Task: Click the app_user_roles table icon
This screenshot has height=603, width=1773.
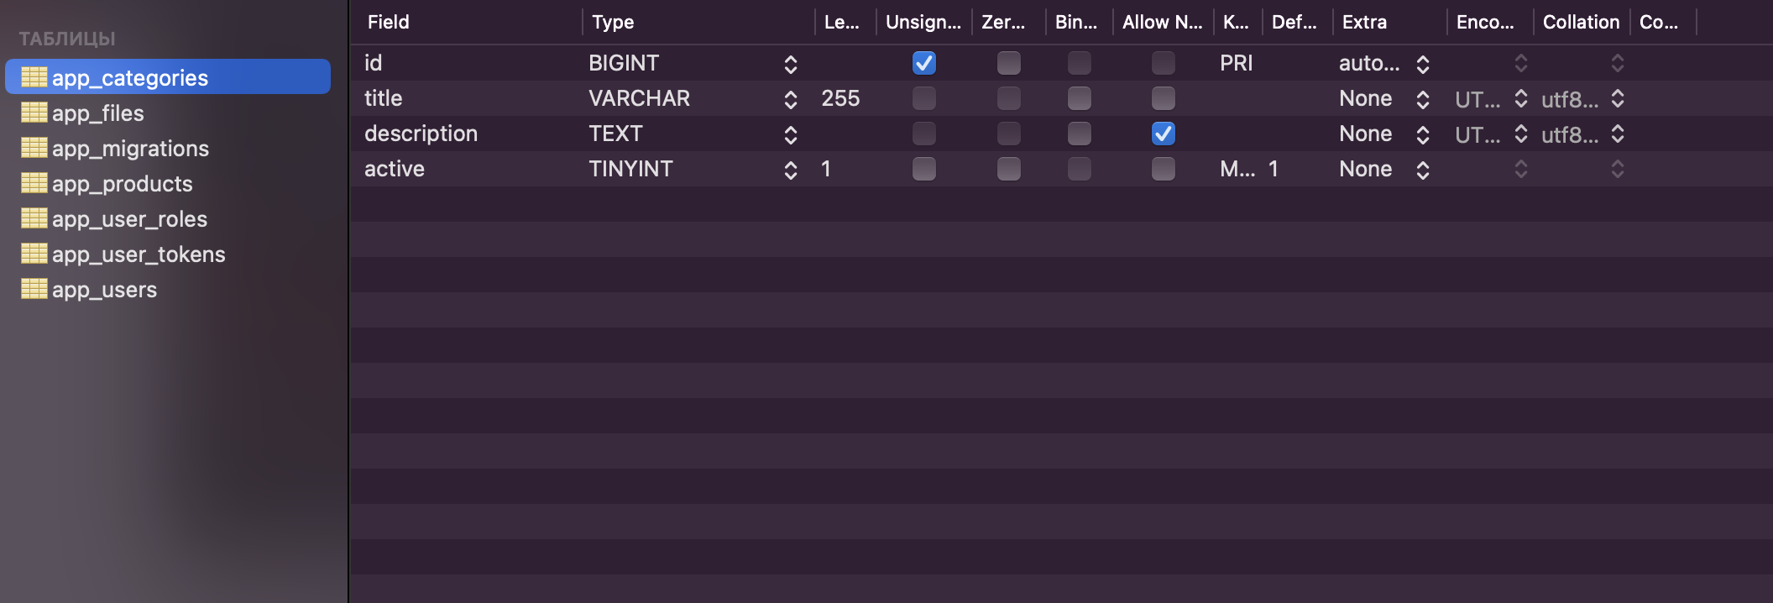Action: [x=34, y=218]
